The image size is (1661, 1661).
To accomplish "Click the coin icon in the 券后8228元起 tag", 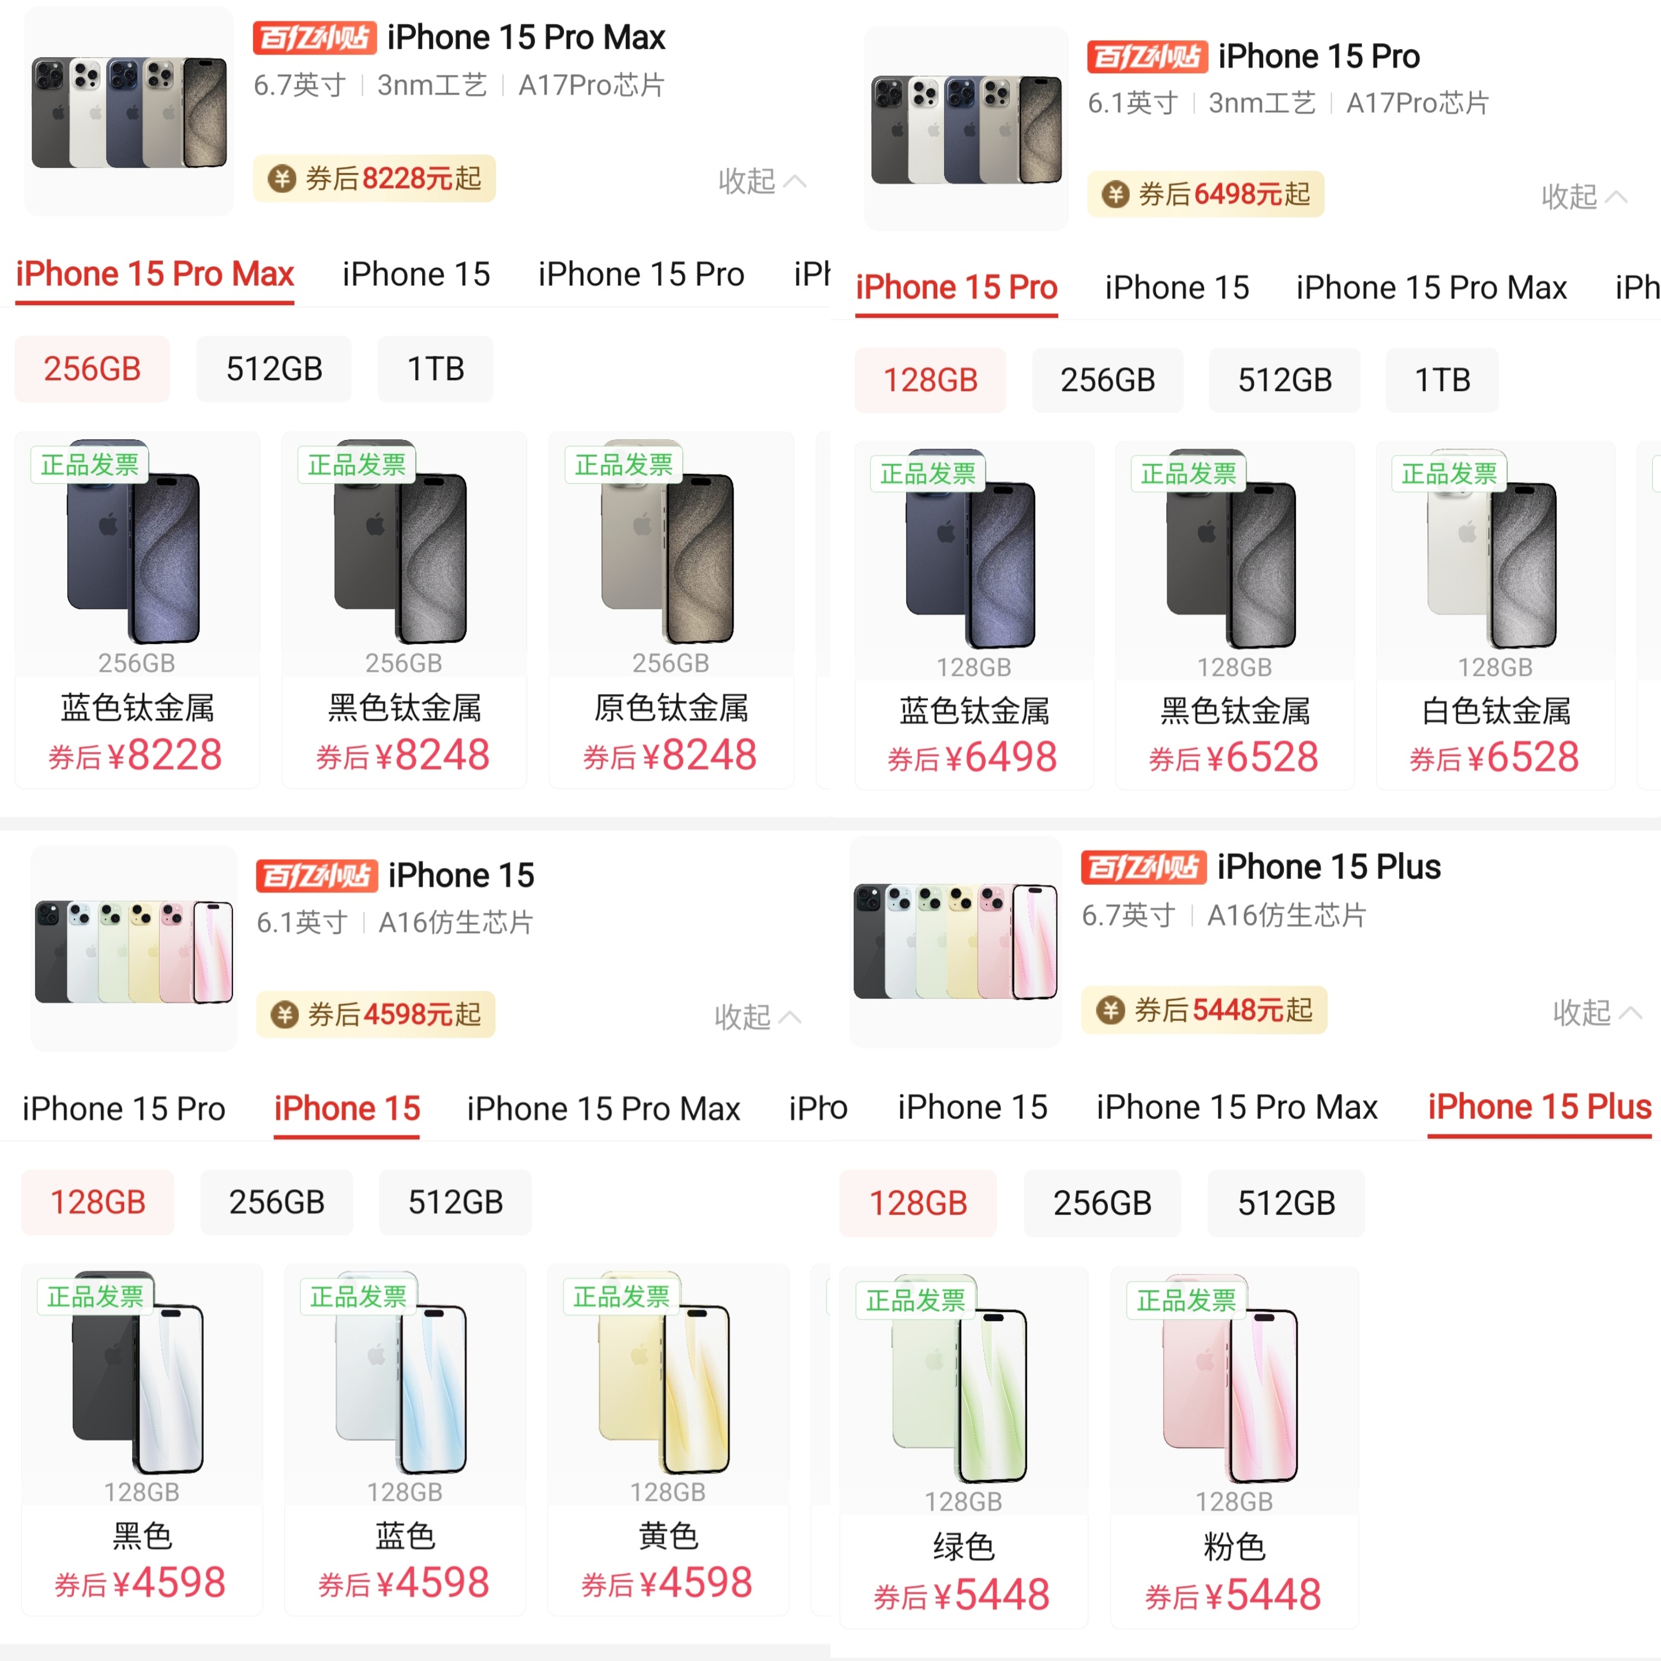I will click(x=282, y=179).
